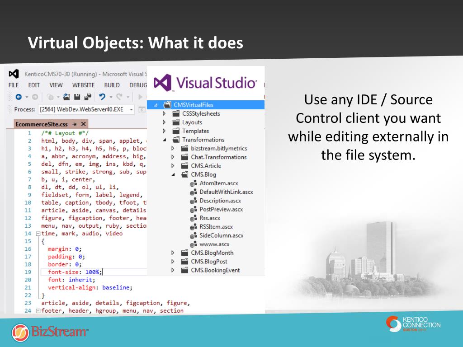The image size is (463, 347).
Task: Click the Start Debugging play icon
Action: point(141,97)
